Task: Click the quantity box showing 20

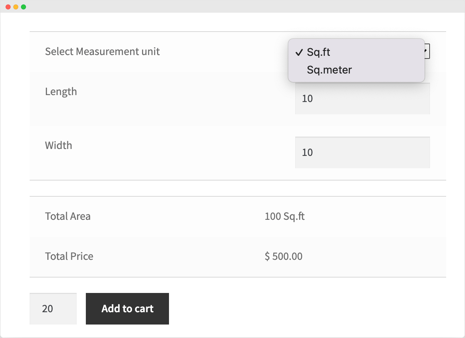Action: 53,308
